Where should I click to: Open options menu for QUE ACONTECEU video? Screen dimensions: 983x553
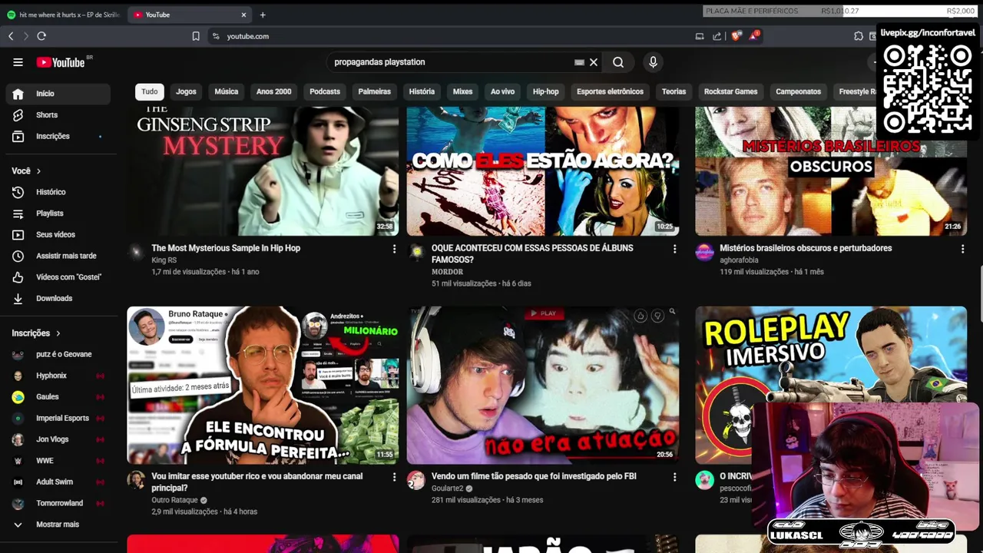674,249
